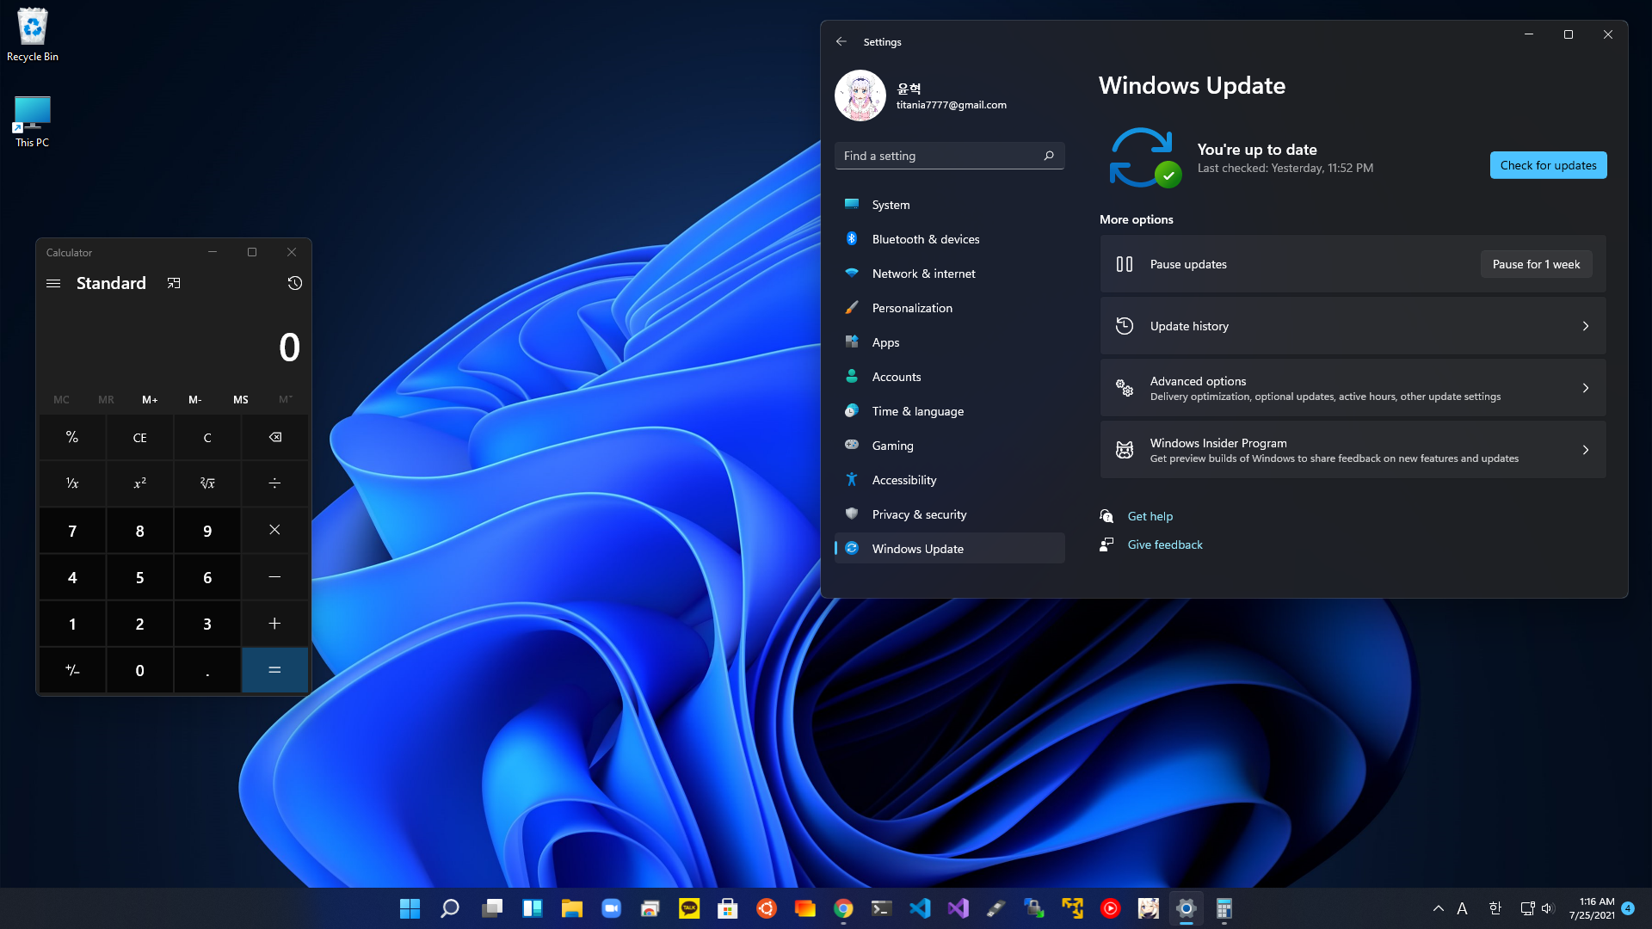Show hidden system tray icons
1652x929 pixels.
[x=1438, y=908]
